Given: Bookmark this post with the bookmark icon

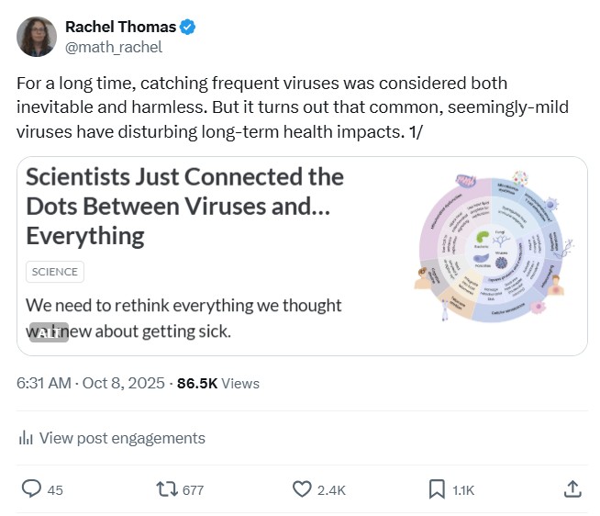Looking at the screenshot, I should (x=437, y=489).
